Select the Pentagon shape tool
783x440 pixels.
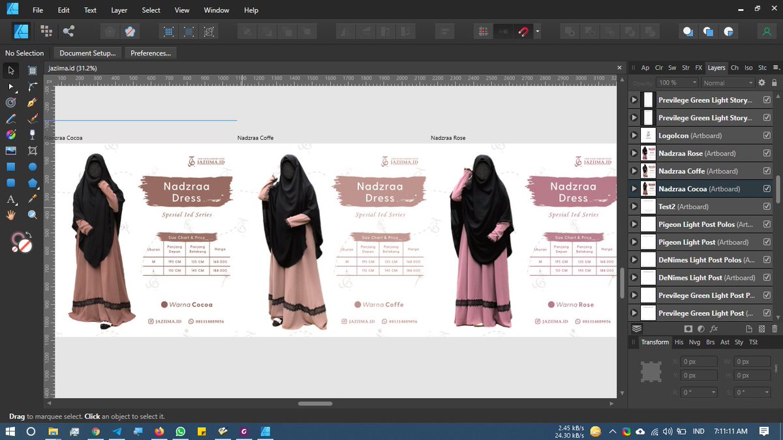(33, 183)
